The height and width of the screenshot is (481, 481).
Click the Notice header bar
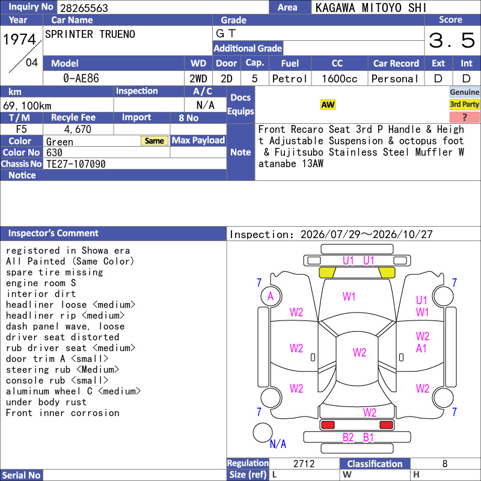pos(113,175)
